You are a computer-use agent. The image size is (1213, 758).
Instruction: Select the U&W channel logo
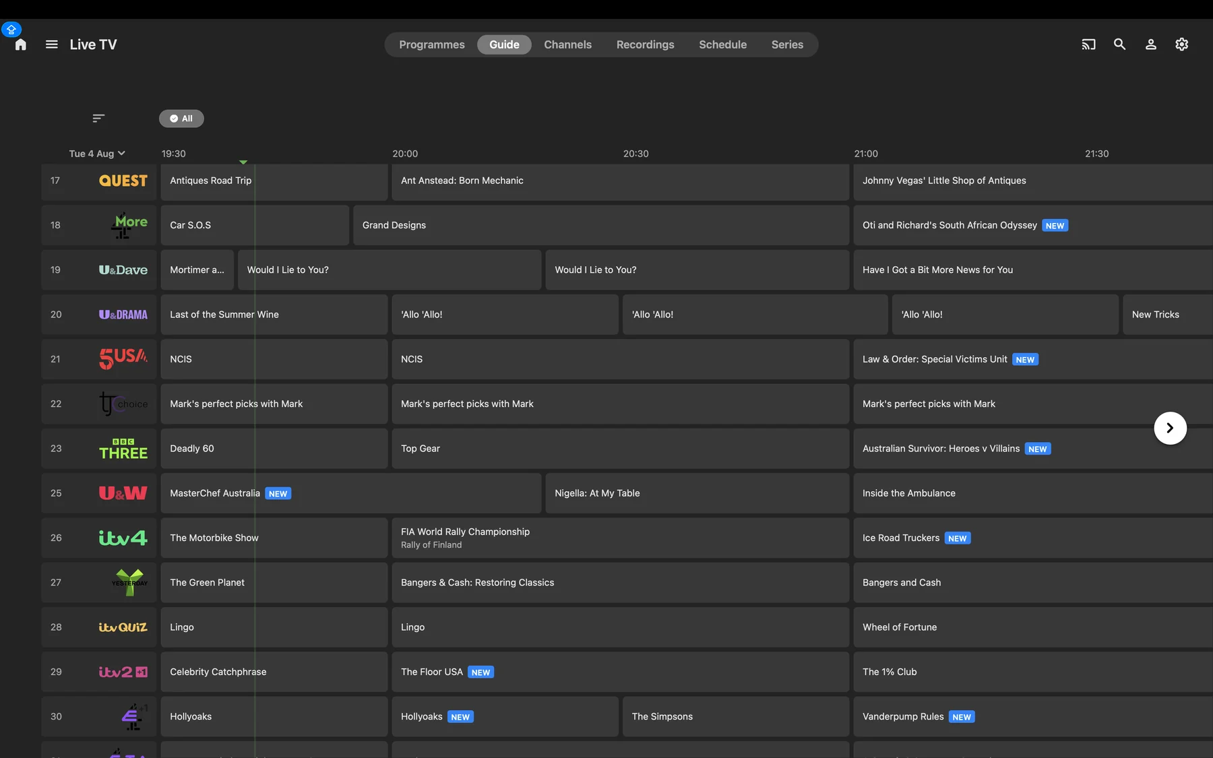(123, 493)
